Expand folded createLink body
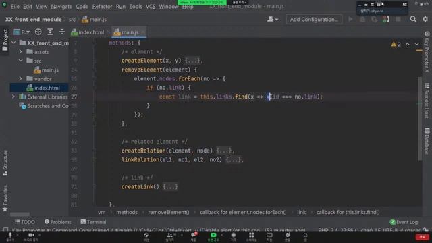This screenshot has height=243, width=432. coord(170,187)
